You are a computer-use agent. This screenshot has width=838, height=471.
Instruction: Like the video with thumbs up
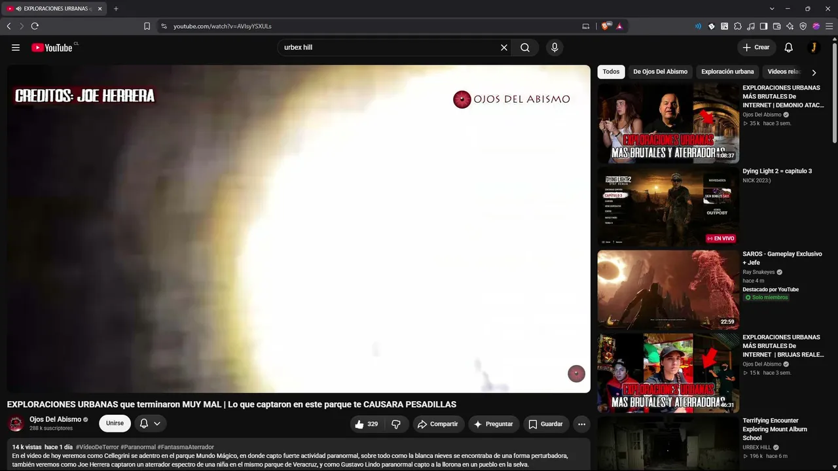coord(367,424)
